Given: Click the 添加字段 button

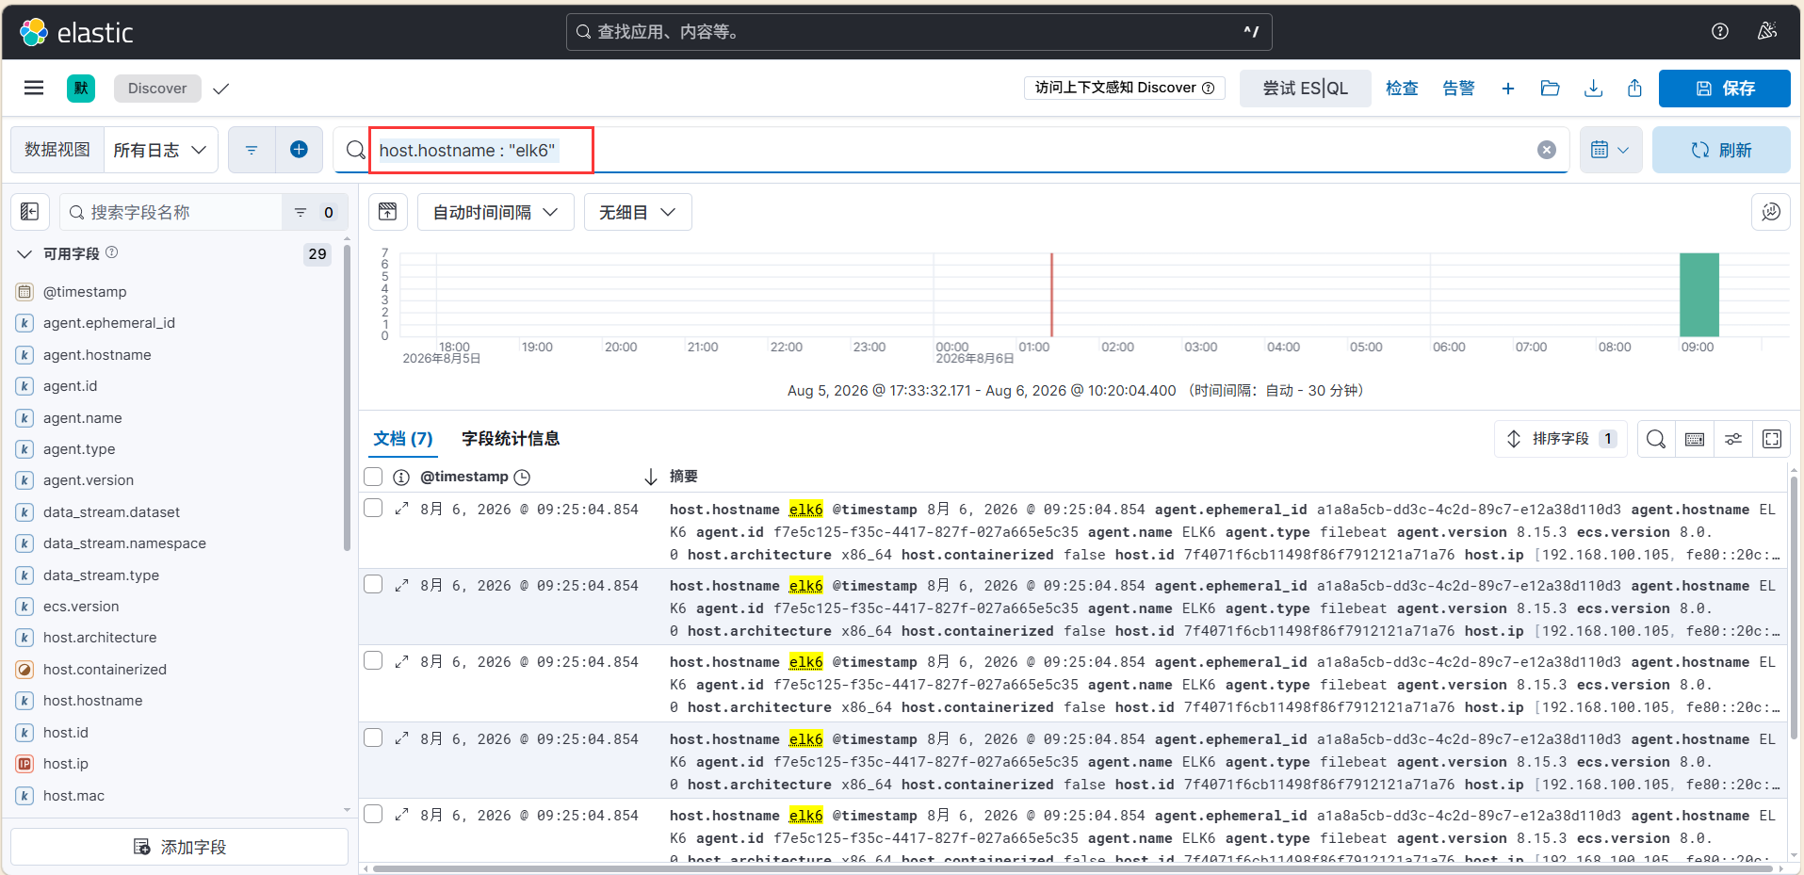Looking at the screenshot, I should [x=180, y=847].
